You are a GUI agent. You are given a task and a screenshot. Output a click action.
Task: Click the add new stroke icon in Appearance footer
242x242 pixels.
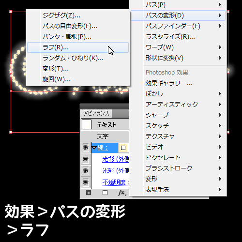pos(89,193)
